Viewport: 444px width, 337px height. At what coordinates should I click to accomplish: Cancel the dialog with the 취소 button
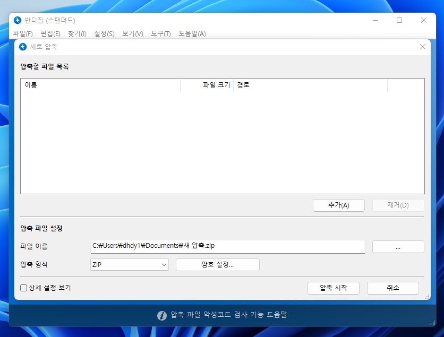[392, 288]
